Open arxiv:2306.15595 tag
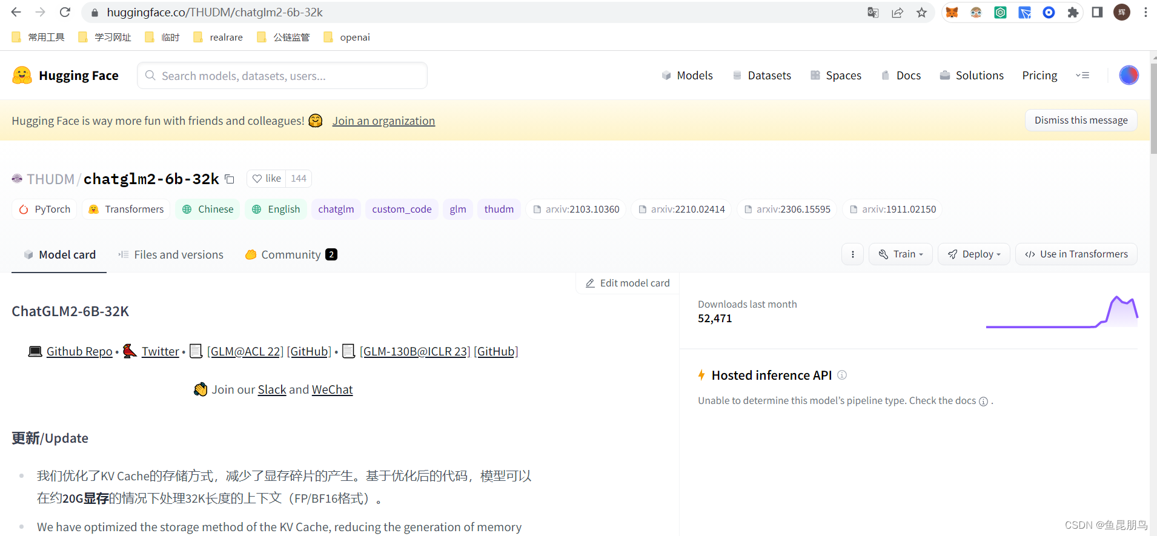The height and width of the screenshot is (536, 1157). 787,209
